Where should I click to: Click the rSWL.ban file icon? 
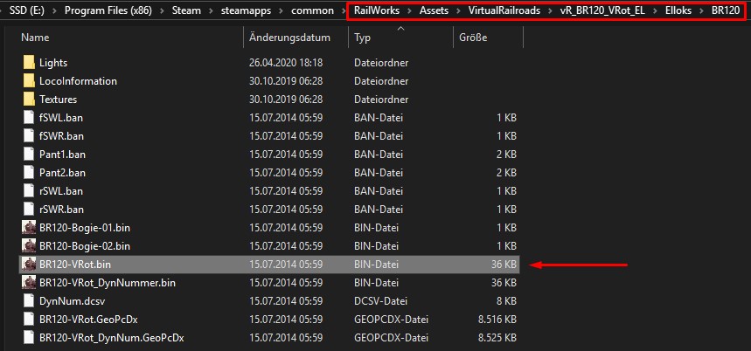click(29, 191)
